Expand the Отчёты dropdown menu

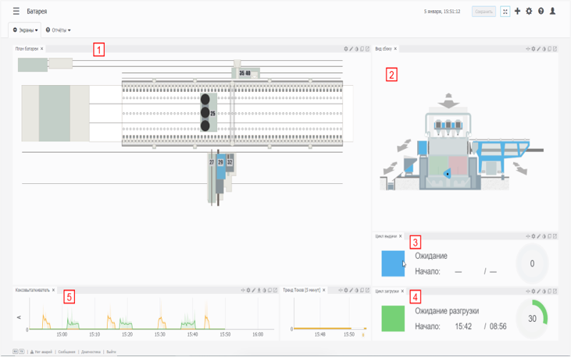[x=59, y=30]
